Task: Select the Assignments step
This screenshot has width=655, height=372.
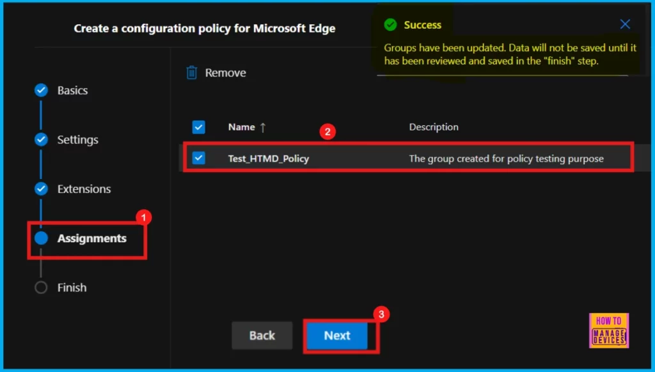Action: (92, 238)
